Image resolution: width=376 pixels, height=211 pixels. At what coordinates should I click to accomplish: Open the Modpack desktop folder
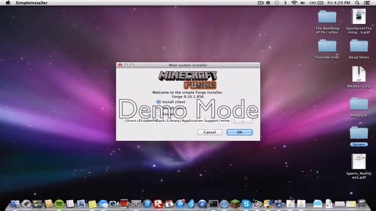[359, 107]
